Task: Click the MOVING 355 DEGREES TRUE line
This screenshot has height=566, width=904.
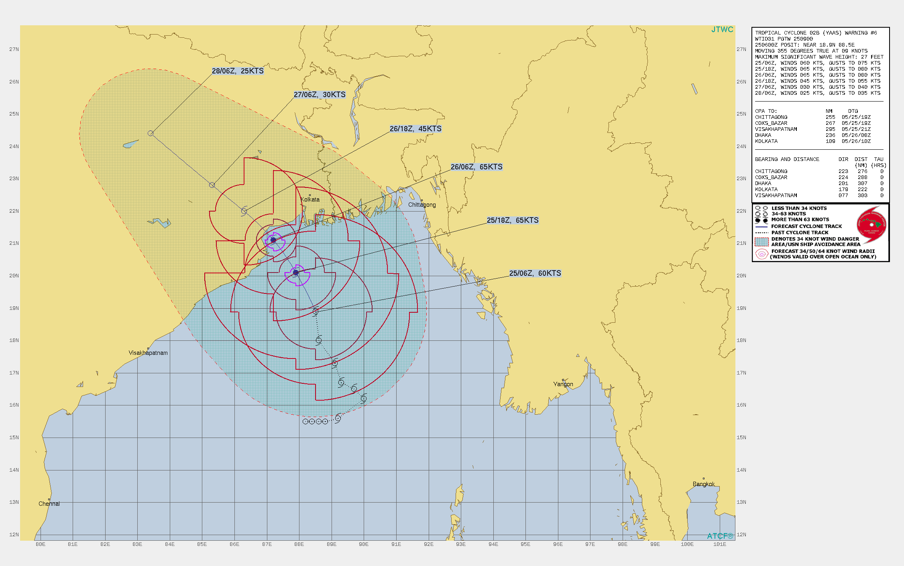Action: [x=811, y=51]
